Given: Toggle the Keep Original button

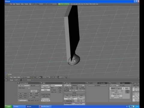Looking at the screenshot, I should 70,99.
